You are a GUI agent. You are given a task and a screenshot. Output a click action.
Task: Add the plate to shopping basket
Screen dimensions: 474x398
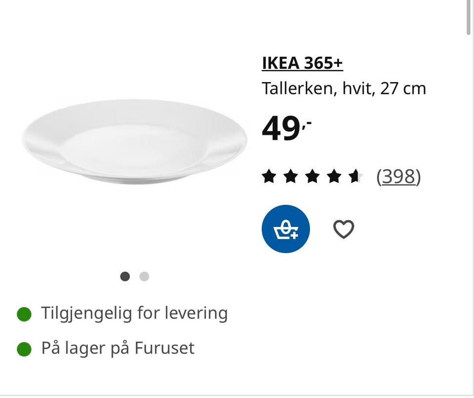(x=286, y=229)
